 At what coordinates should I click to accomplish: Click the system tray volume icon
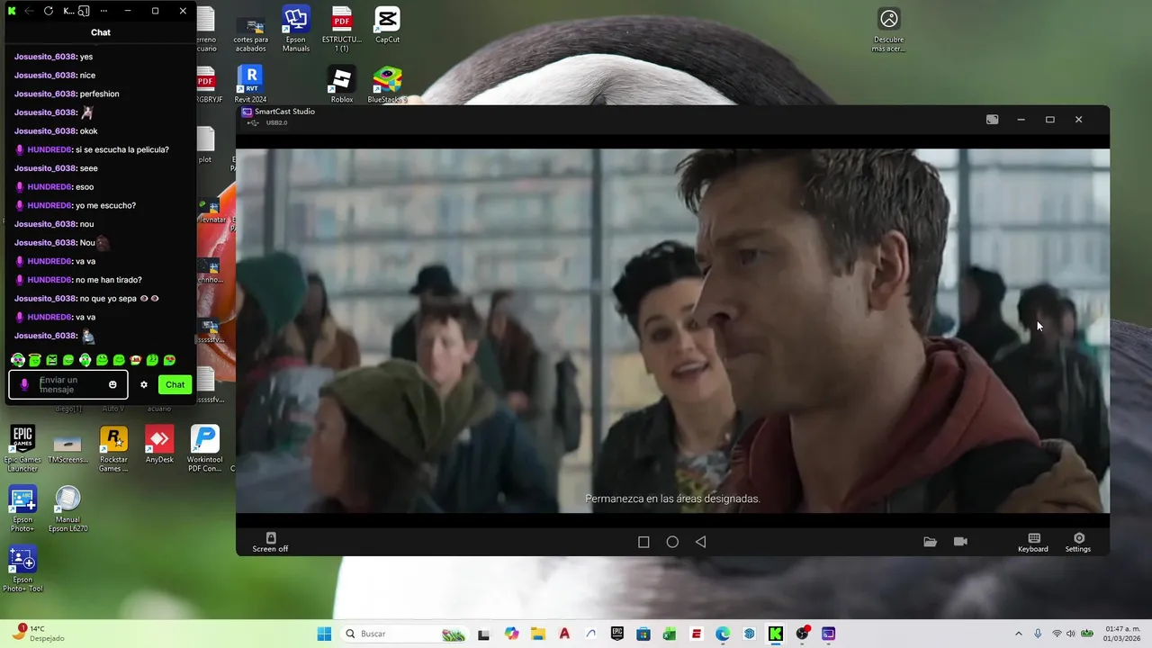pos(1072,634)
